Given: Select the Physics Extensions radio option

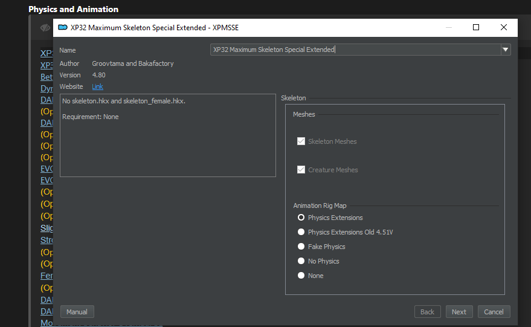Looking at the screenshot, I should coord(301,218).
